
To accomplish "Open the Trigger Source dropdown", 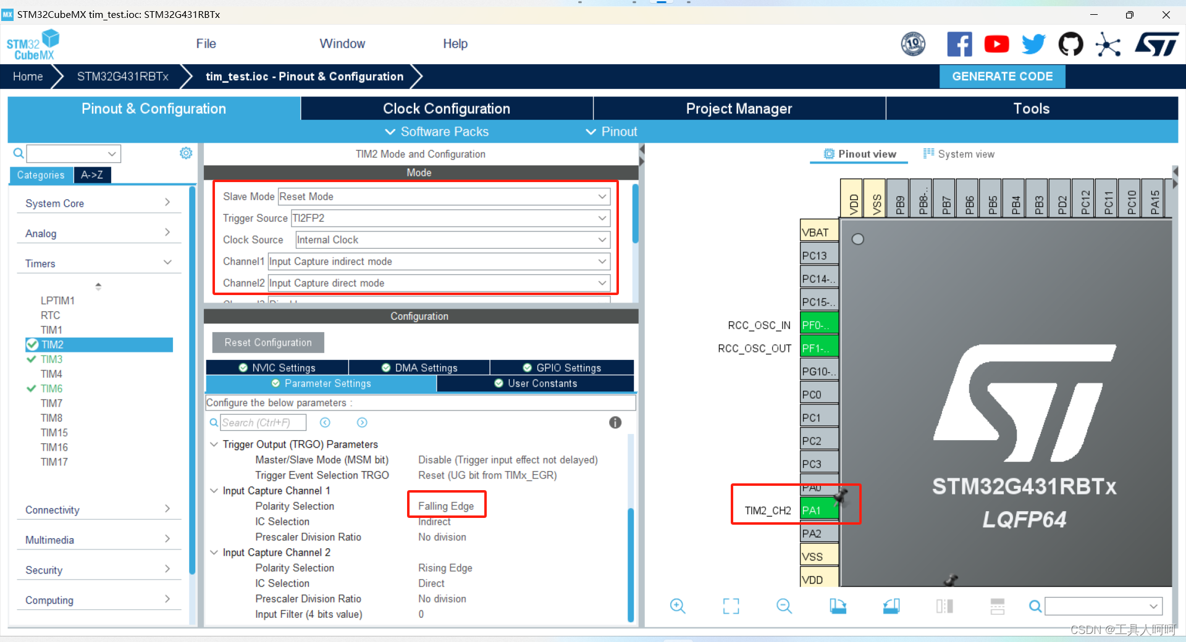I will [x=450, y=218].
